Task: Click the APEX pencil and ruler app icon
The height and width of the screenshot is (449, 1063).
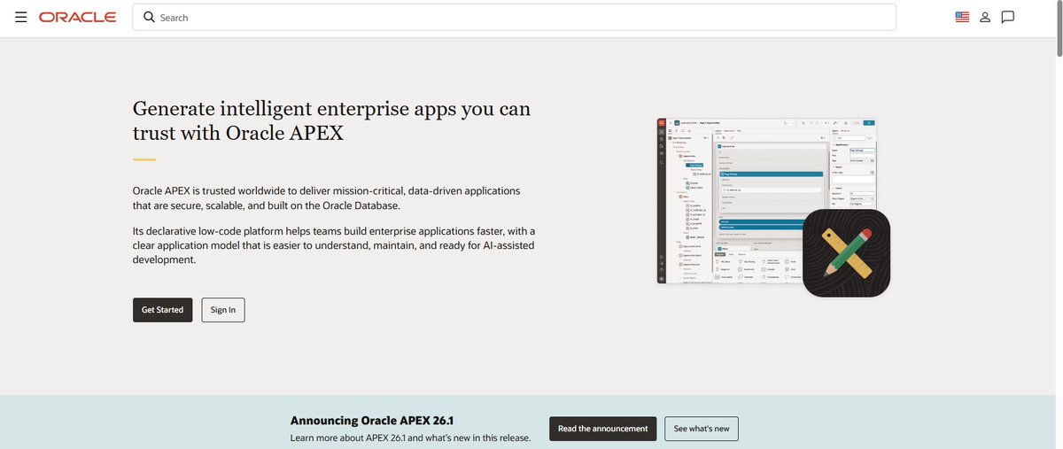Action: pos(846,253)
